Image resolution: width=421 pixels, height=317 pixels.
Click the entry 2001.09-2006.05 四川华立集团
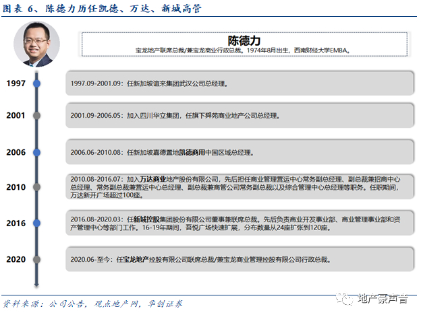click(x=240, y=115)
